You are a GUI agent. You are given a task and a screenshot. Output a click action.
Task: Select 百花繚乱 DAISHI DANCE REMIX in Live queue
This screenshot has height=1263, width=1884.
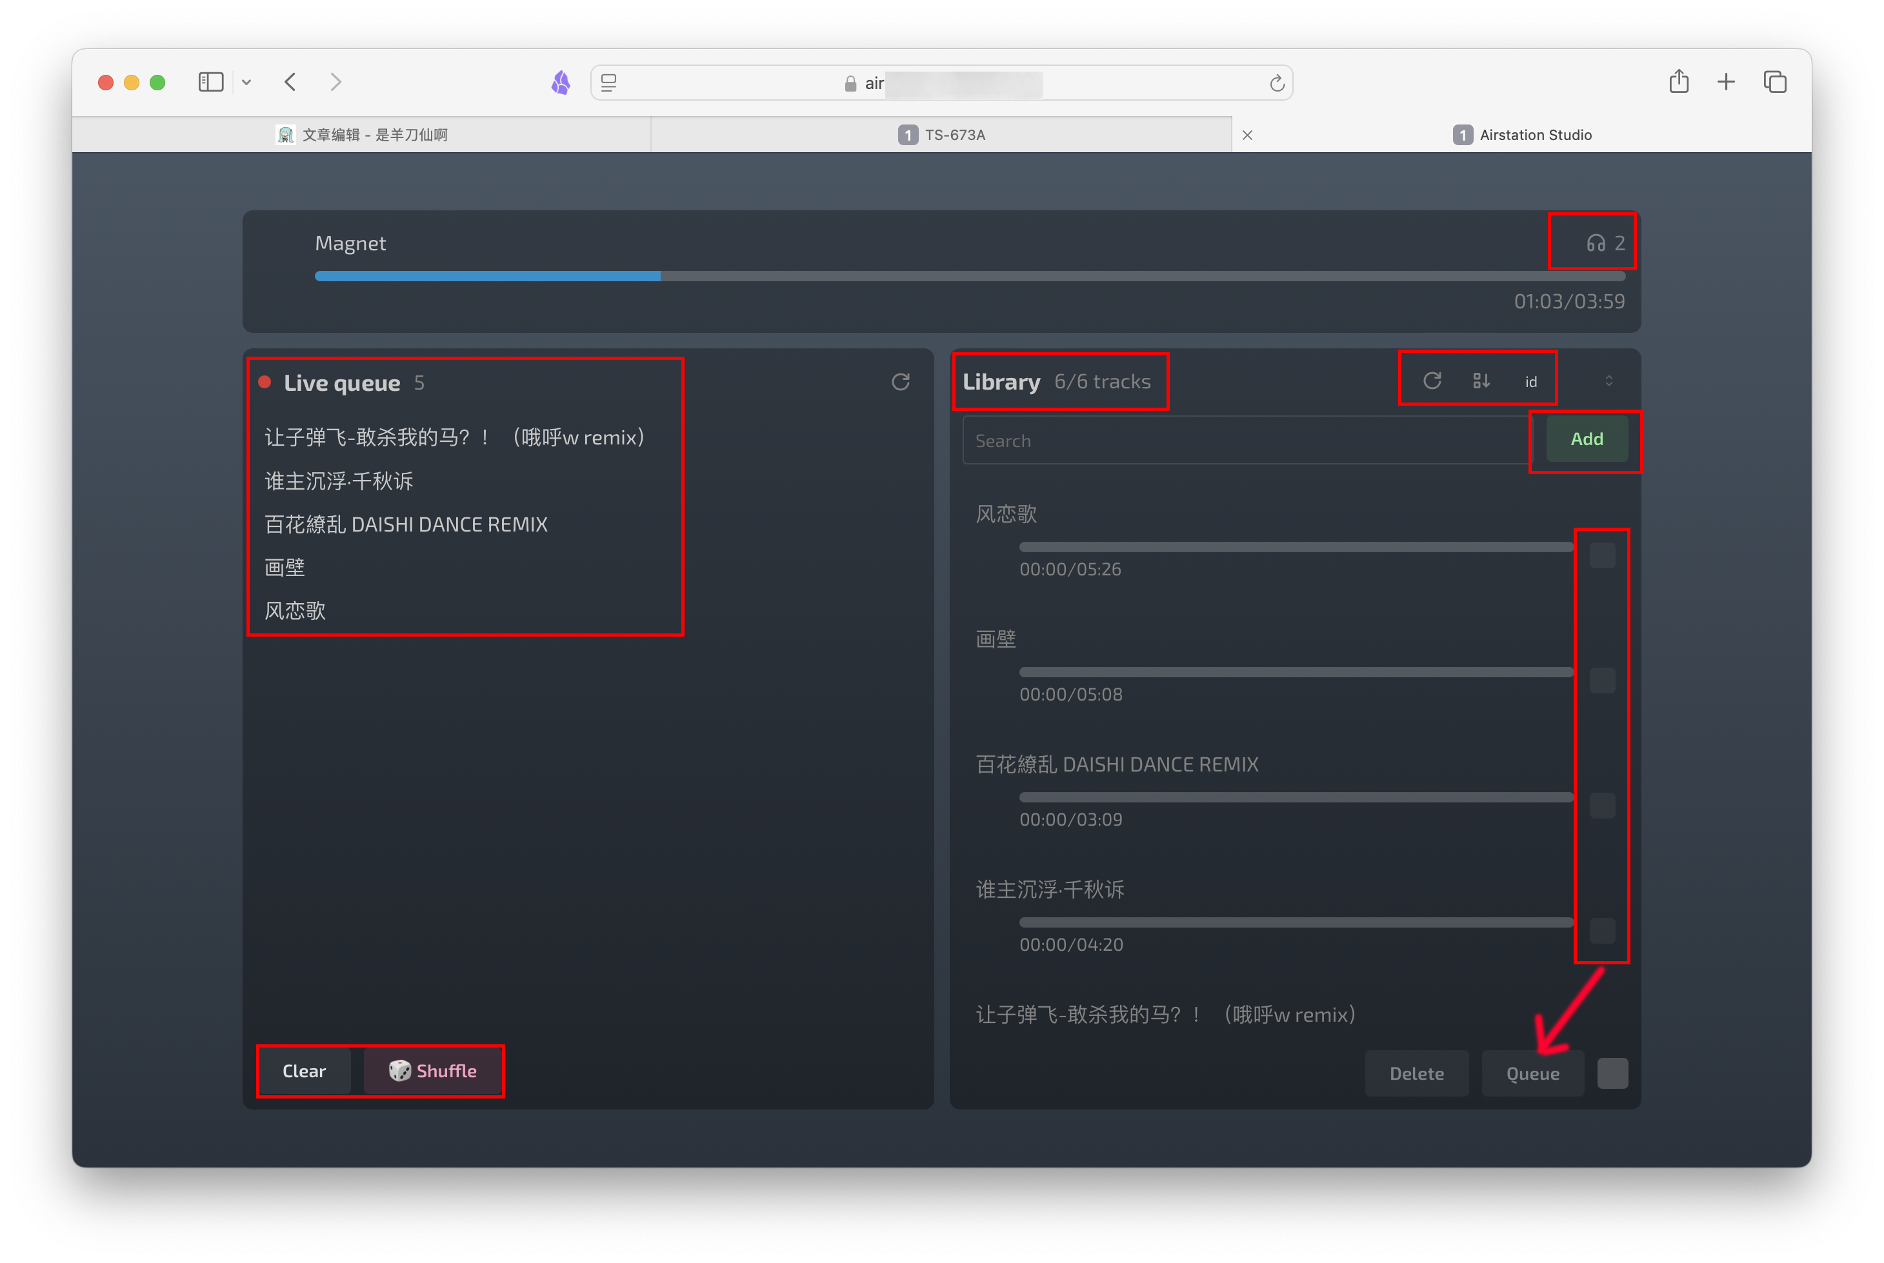(x=406, y=524)
